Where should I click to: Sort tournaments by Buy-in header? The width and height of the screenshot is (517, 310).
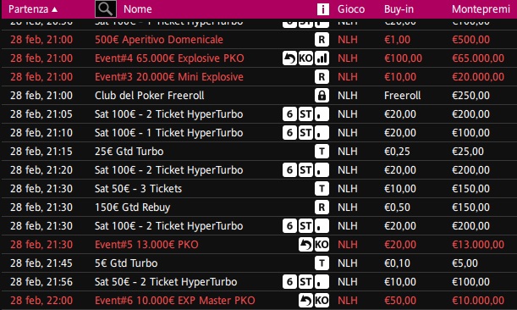click(399, 9)
